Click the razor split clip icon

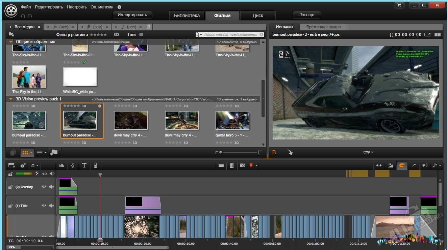click(221, 165)
